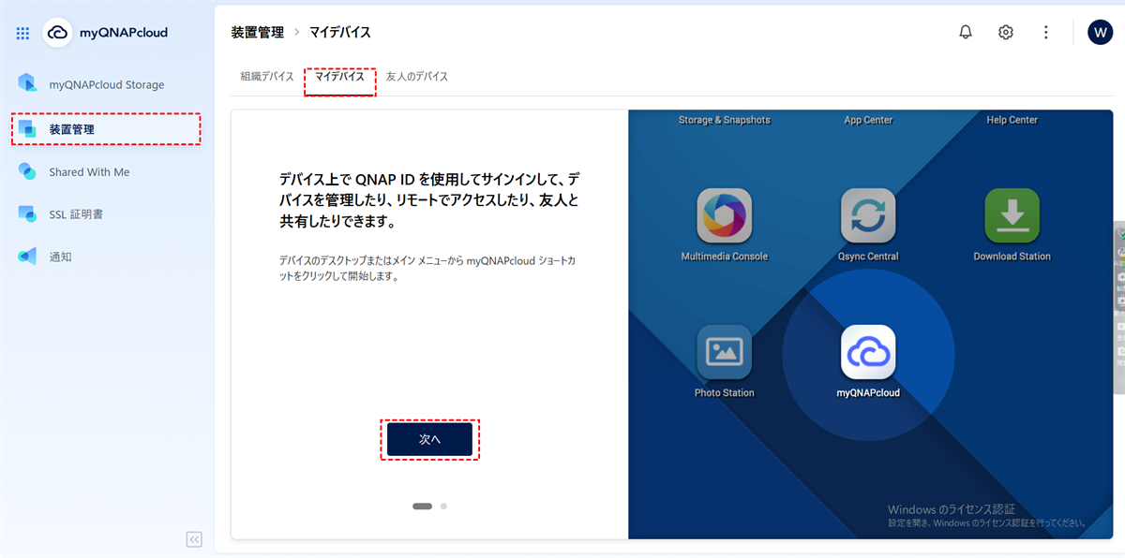Open Shared With Me section
1125x558 pixels.
107,172
